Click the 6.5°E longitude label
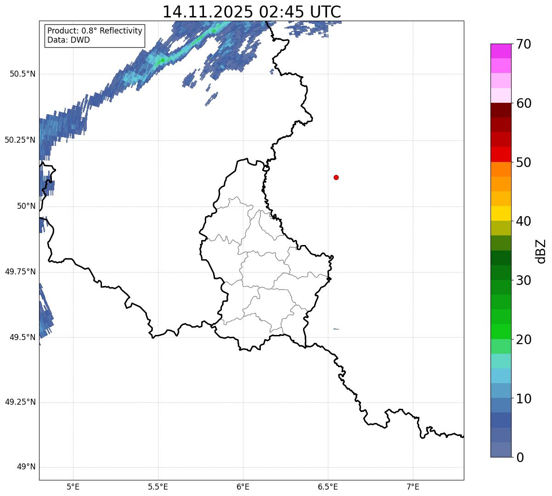This screenshot has height=496, width=552. (x=328, y=487)
